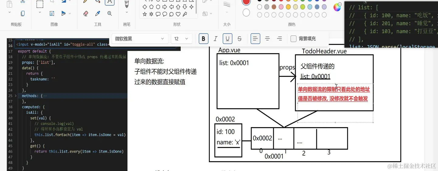438x171 pixels.
Task: Toggle strikethrough text formatting
Action: pos(239,38)
